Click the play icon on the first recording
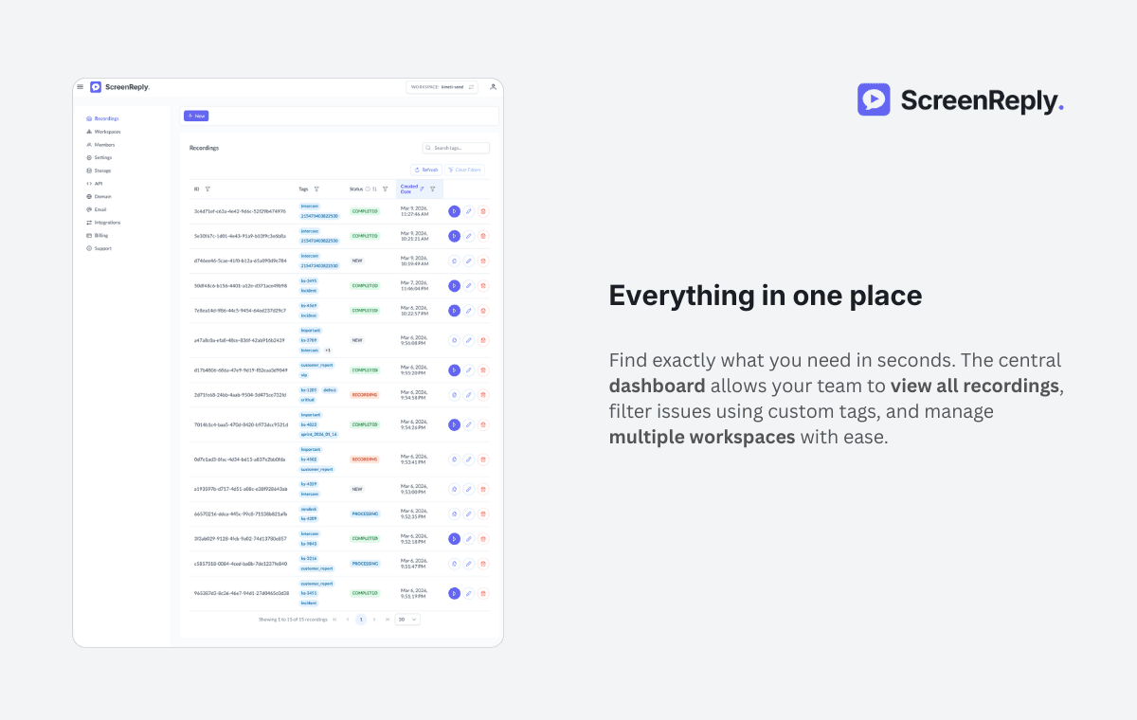The image size is (1137, 720). (x=455, y=211)
